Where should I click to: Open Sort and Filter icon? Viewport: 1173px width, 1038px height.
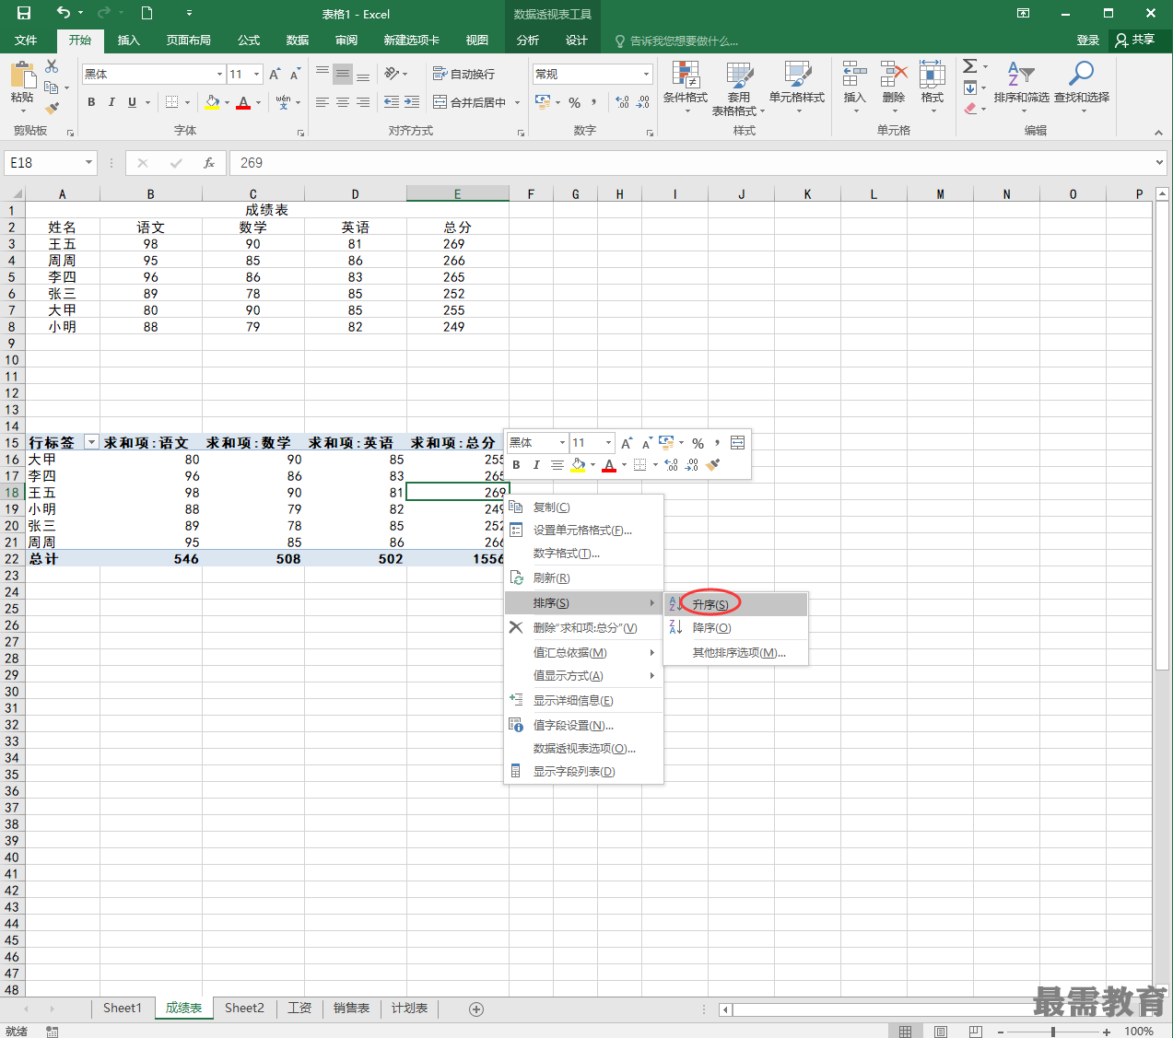1021,76
